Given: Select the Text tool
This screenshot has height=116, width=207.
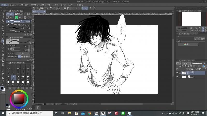Looking at the screenshot, I should (x=3, y=78).
